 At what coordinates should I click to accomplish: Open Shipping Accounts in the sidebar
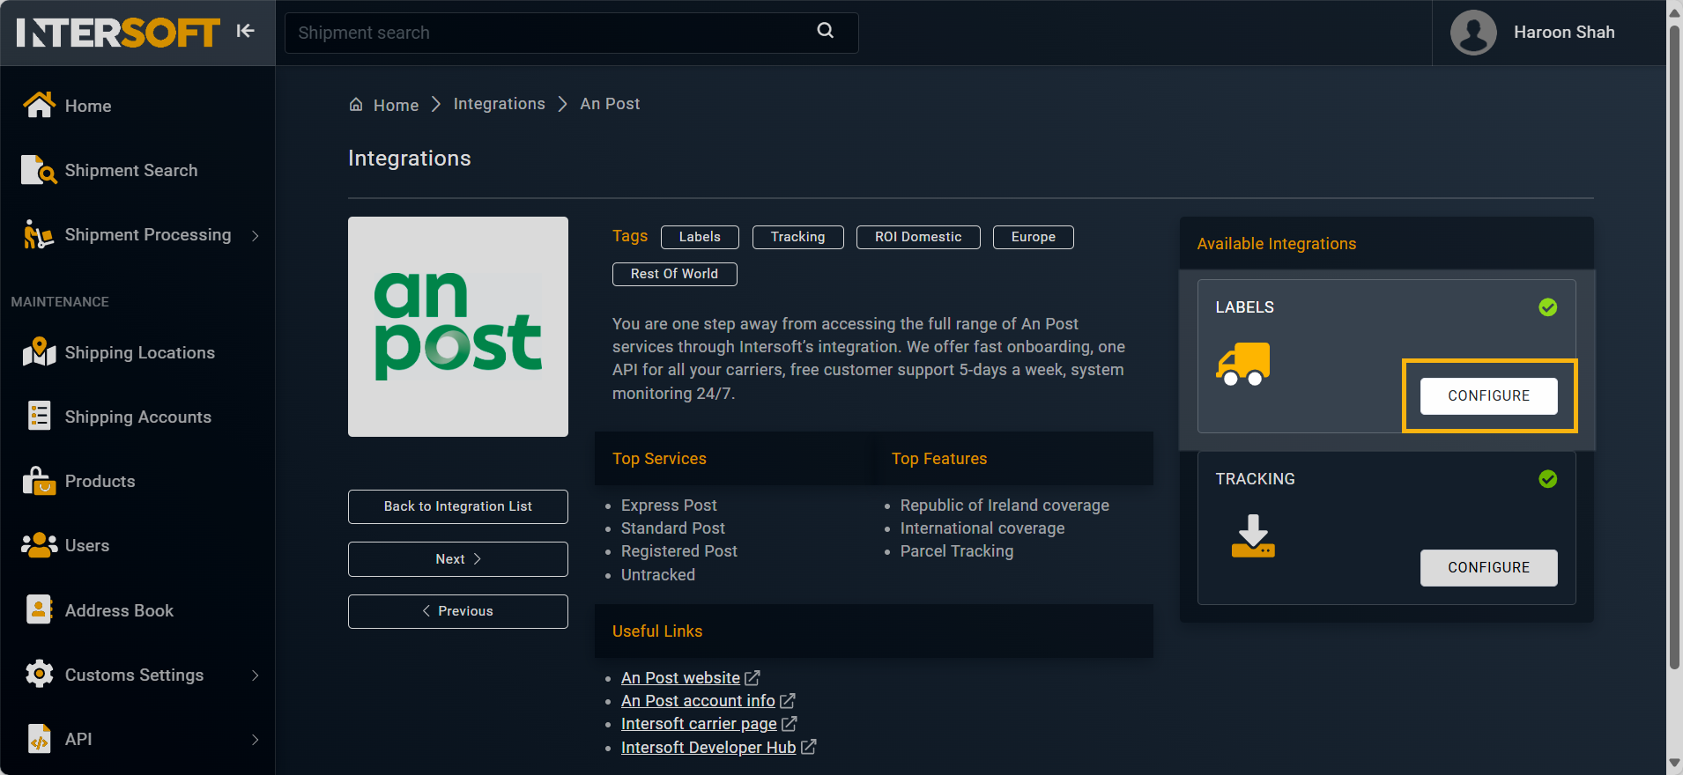[137, 417]
